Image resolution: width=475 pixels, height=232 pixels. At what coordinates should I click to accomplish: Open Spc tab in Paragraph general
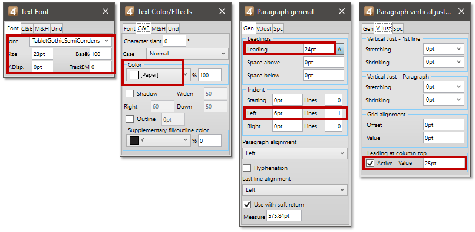click(x=278, y=28)
